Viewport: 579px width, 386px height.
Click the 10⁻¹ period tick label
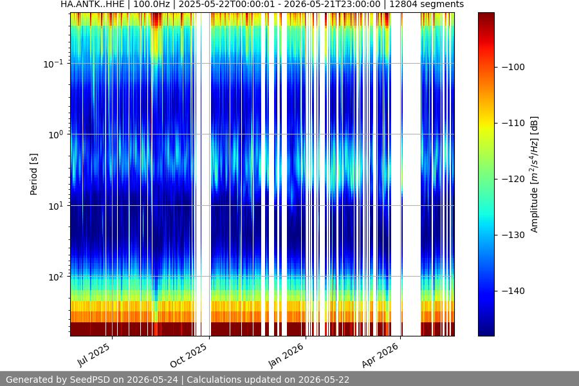click(53, 64)
